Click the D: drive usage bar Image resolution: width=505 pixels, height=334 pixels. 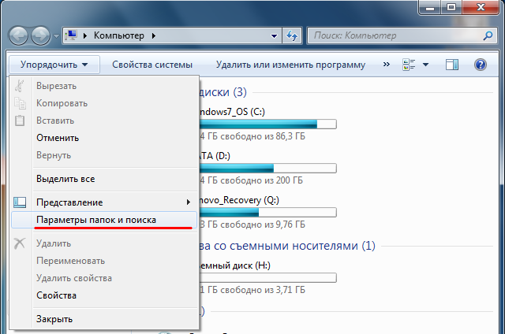click(268, 168)
